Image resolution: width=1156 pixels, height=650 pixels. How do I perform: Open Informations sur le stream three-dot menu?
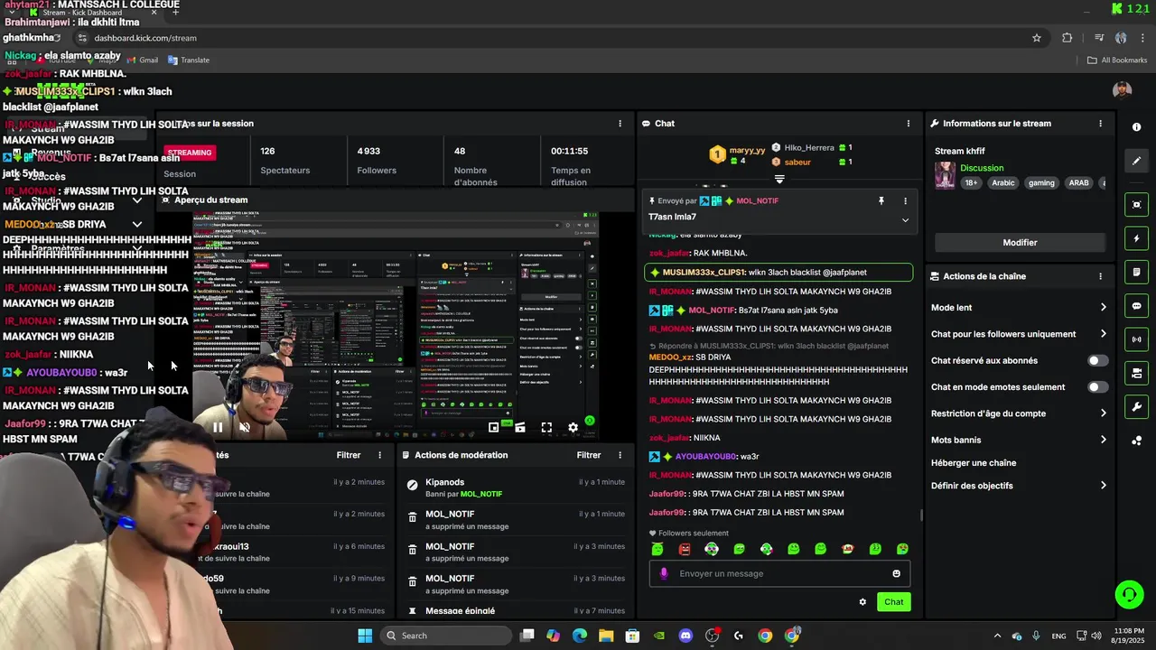point(1100,124)
